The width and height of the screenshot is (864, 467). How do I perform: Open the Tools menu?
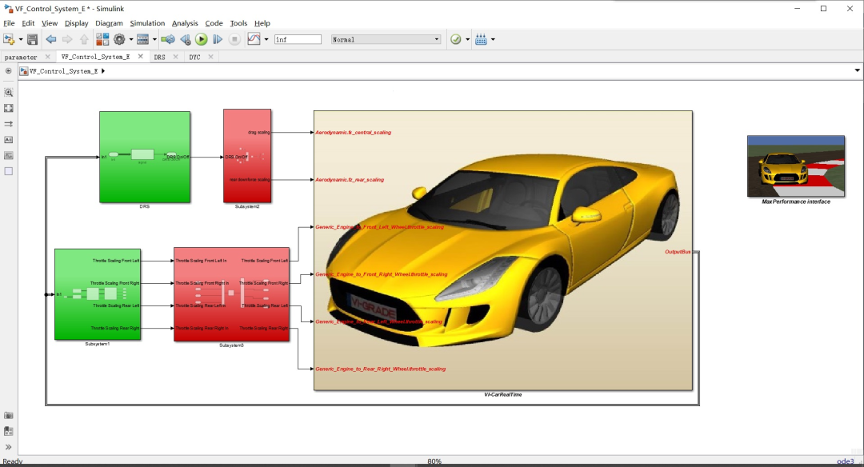[238, 23]
